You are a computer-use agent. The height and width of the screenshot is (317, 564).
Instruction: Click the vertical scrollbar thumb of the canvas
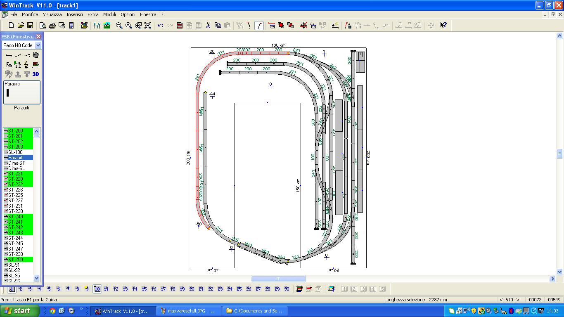(560, 154)
